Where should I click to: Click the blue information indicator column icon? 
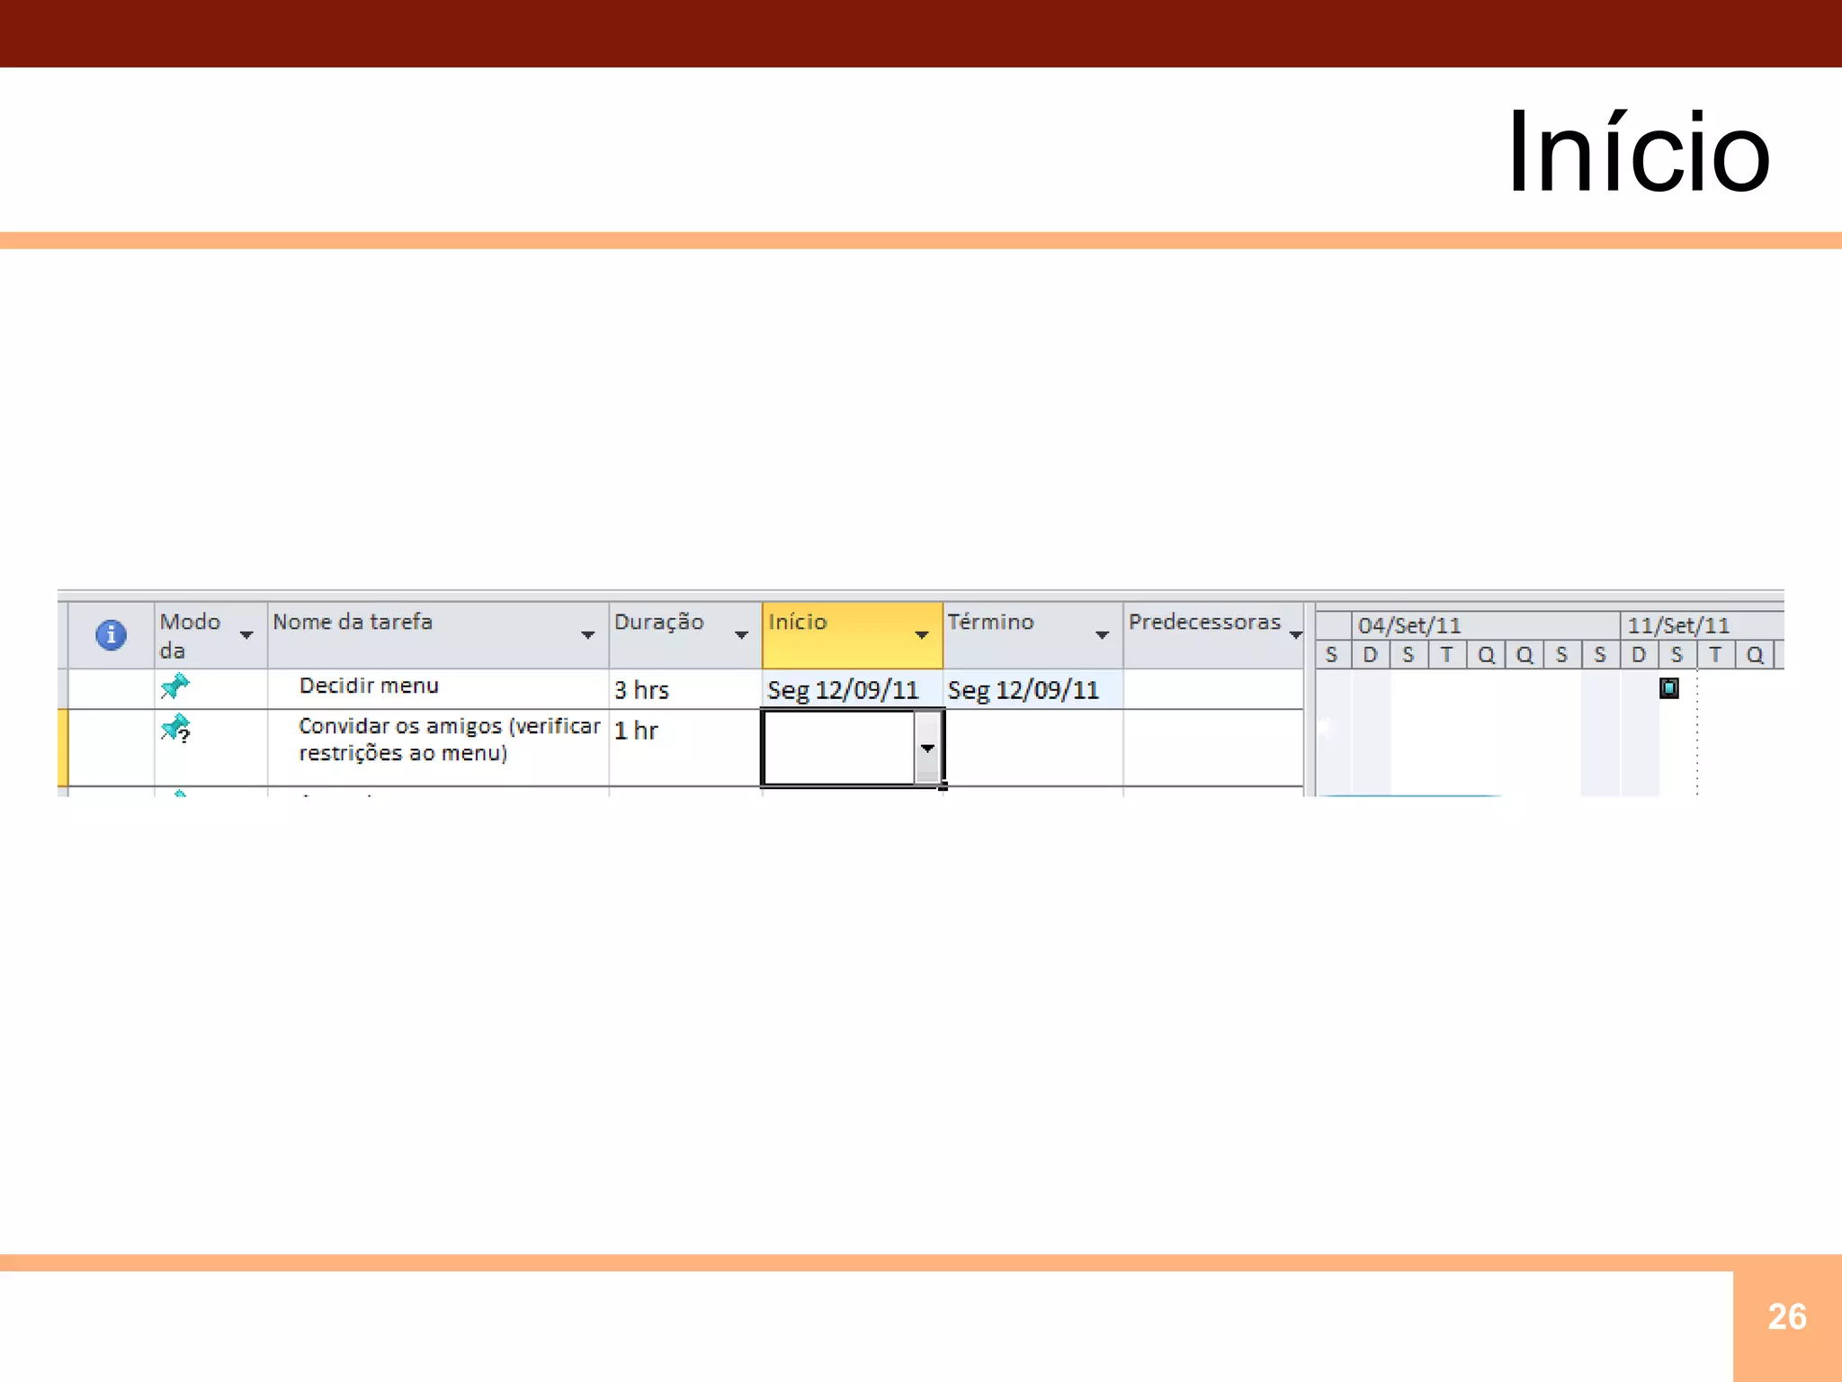111,635
